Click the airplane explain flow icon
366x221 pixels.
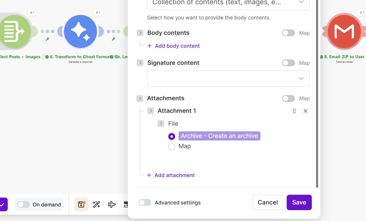[112, 204]
